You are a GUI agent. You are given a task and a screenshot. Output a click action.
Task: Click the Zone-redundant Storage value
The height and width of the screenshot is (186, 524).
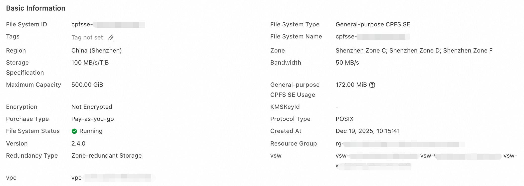click(x=106, y=156)
